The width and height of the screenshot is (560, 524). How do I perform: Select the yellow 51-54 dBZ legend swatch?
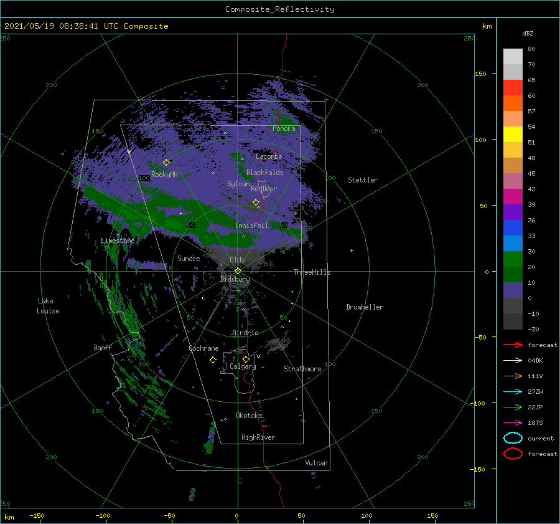(513, 135)
